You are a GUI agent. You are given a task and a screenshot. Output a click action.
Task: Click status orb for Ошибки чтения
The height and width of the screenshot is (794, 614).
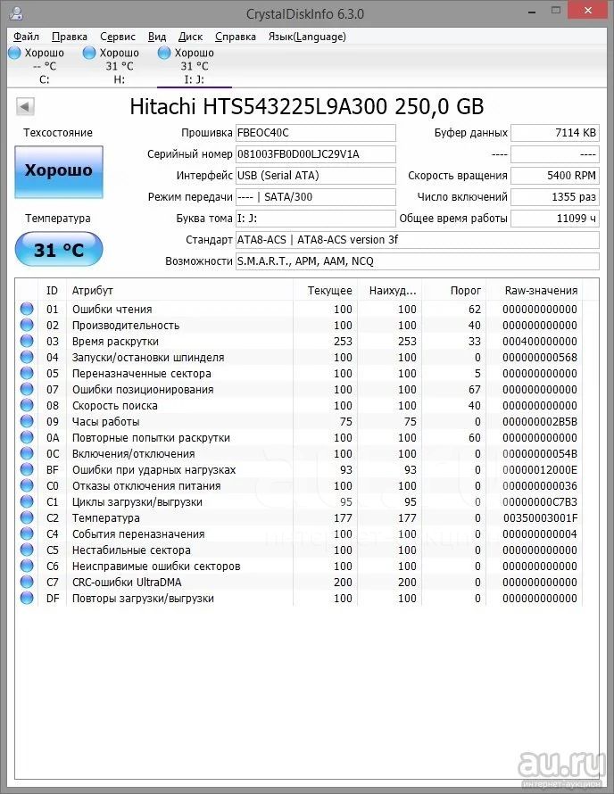click(x=27, y=309)
